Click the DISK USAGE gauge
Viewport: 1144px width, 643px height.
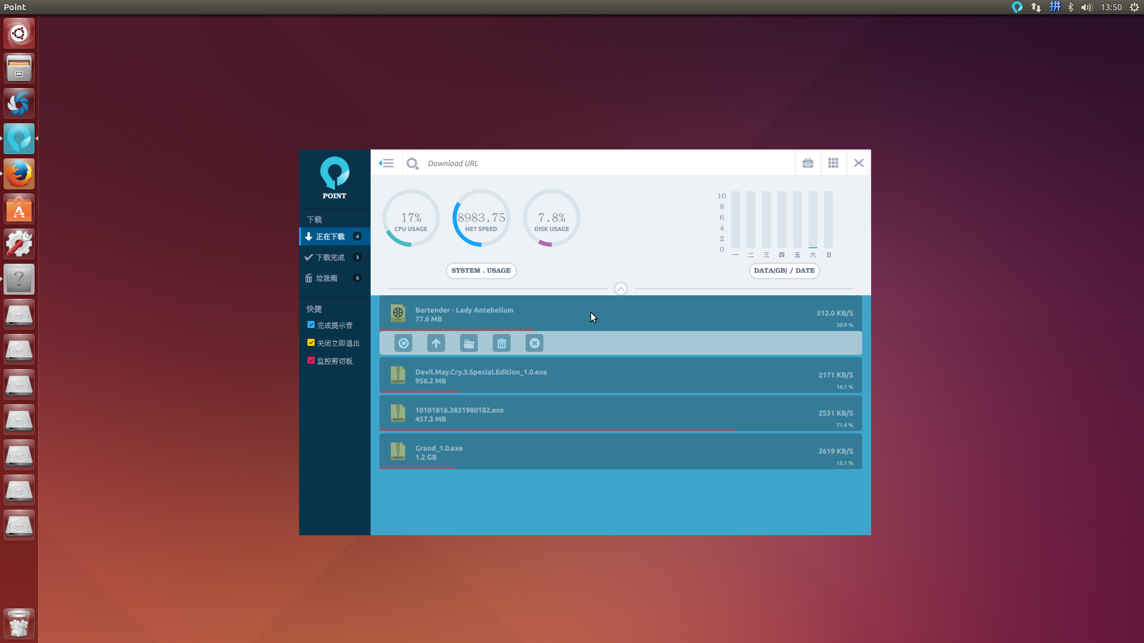pyautogui.click(x=552, y=218)
